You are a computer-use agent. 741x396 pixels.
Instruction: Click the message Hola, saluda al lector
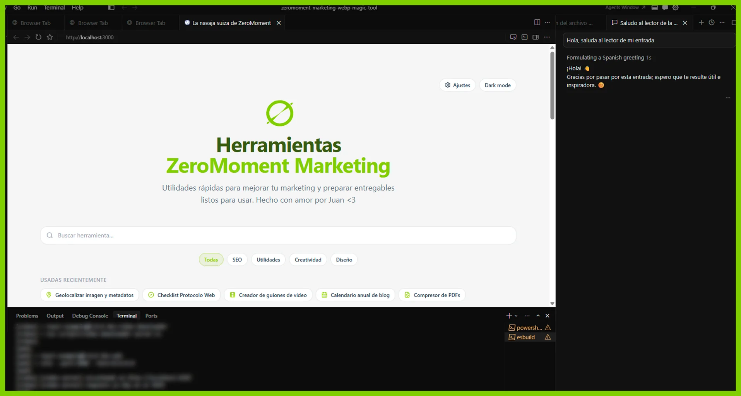pos(649,40)
